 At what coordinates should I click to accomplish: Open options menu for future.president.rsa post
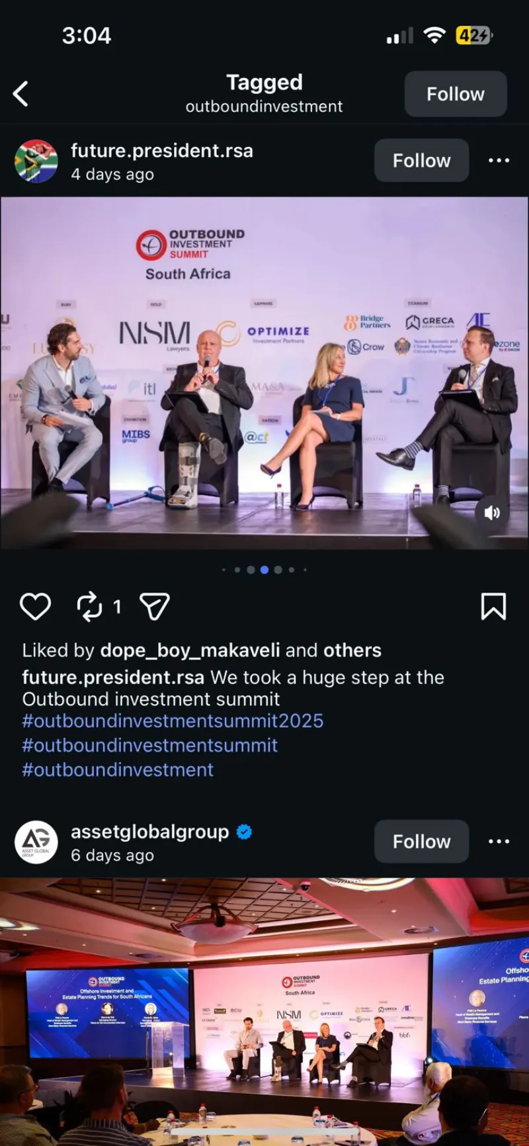coord(499,160)
